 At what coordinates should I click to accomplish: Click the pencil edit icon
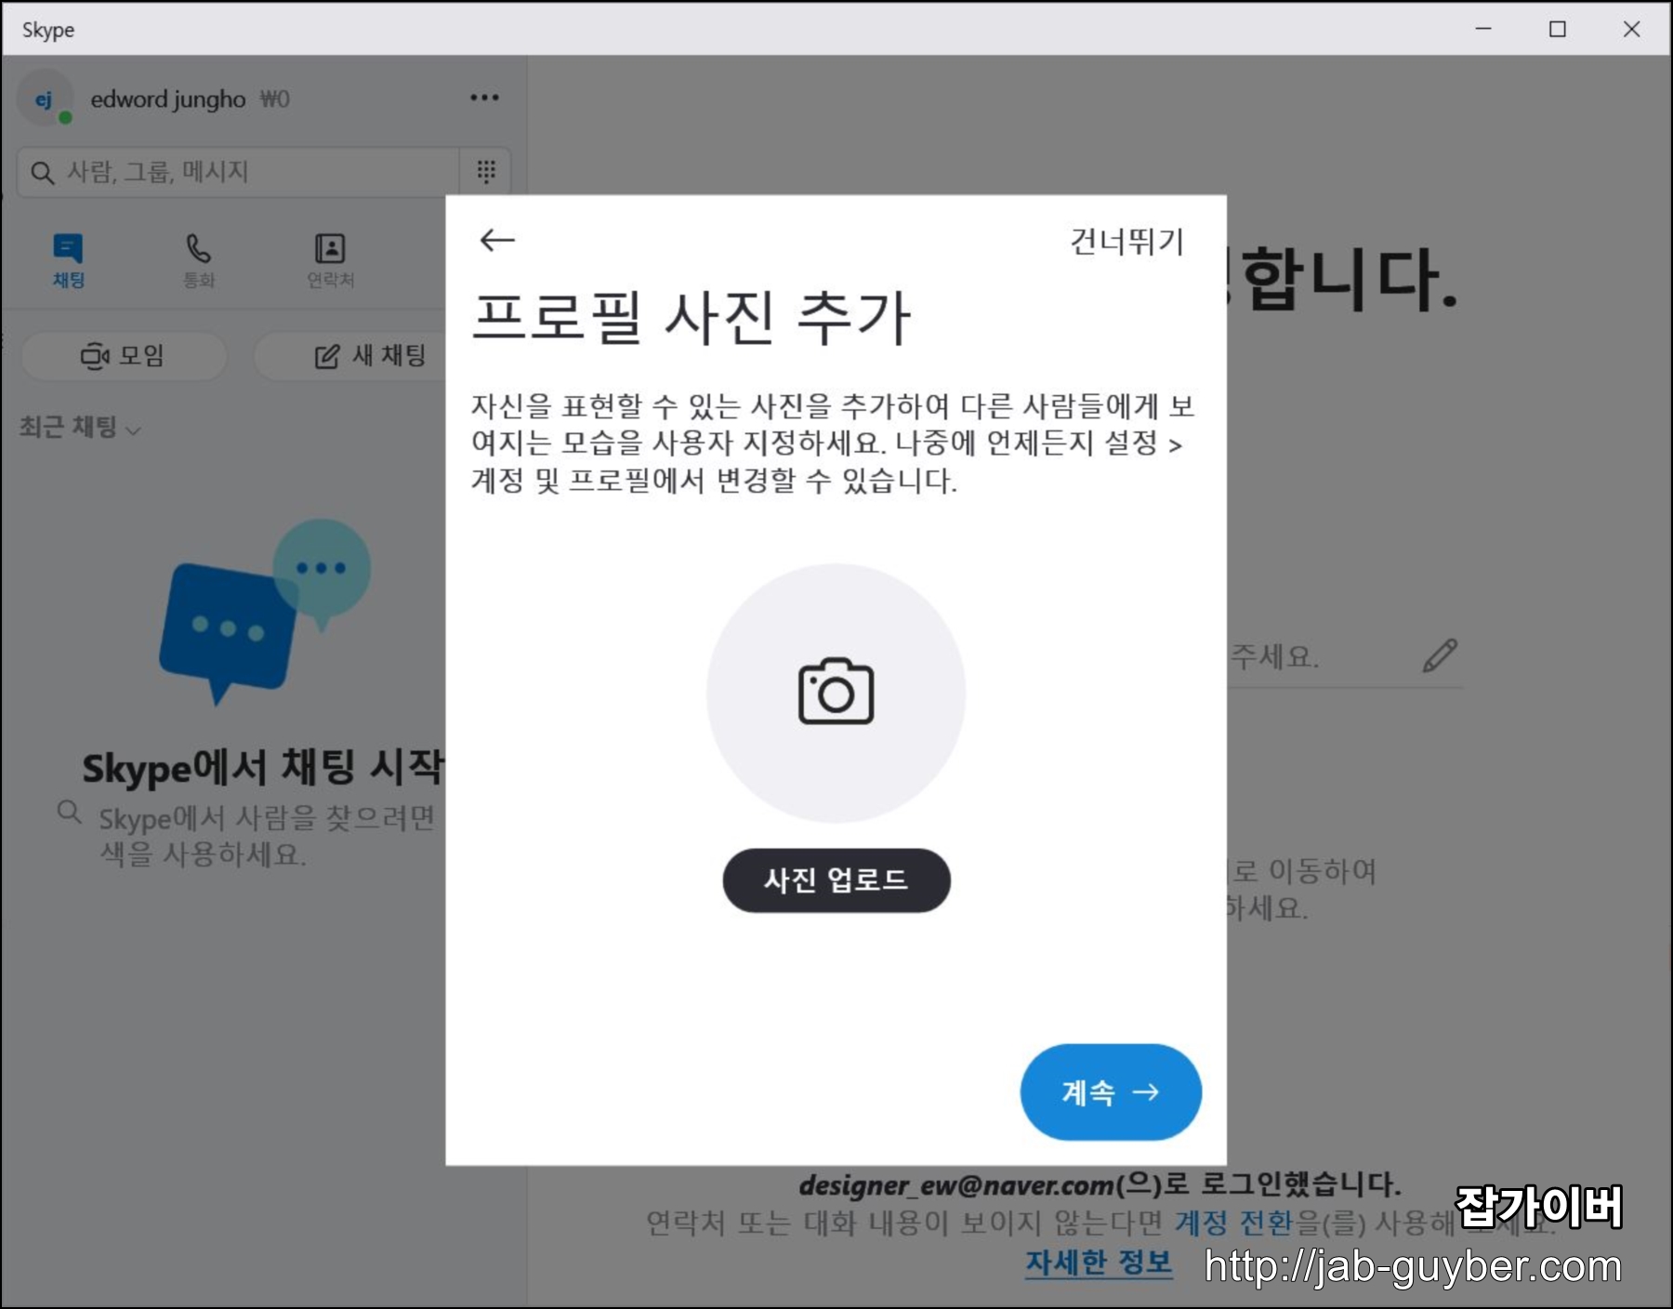1440,655
